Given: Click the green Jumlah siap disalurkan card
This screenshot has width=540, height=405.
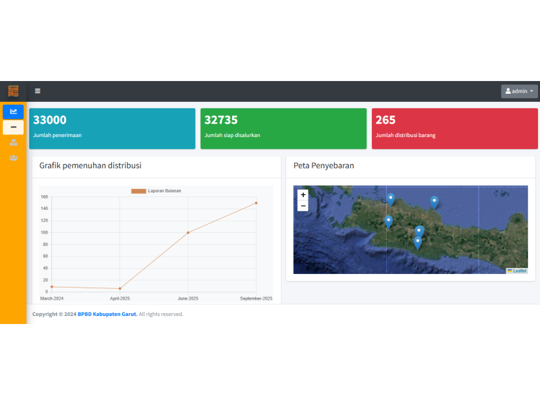Looking at the screenshot, I should coord(283,128).
